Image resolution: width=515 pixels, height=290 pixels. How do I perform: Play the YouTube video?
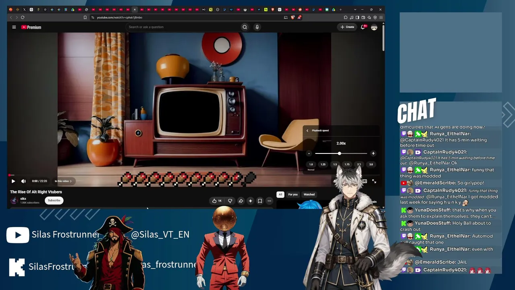click(x=13, y=181)
